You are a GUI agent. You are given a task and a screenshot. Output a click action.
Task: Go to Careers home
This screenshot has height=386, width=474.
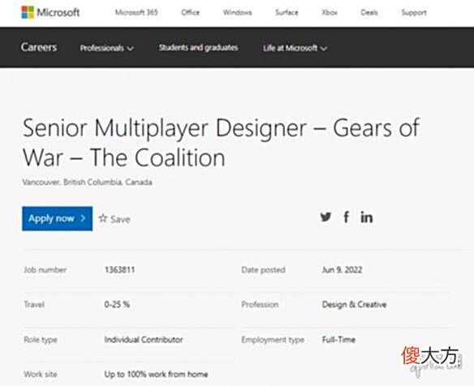pyautogui.click(x=39, y=47)
